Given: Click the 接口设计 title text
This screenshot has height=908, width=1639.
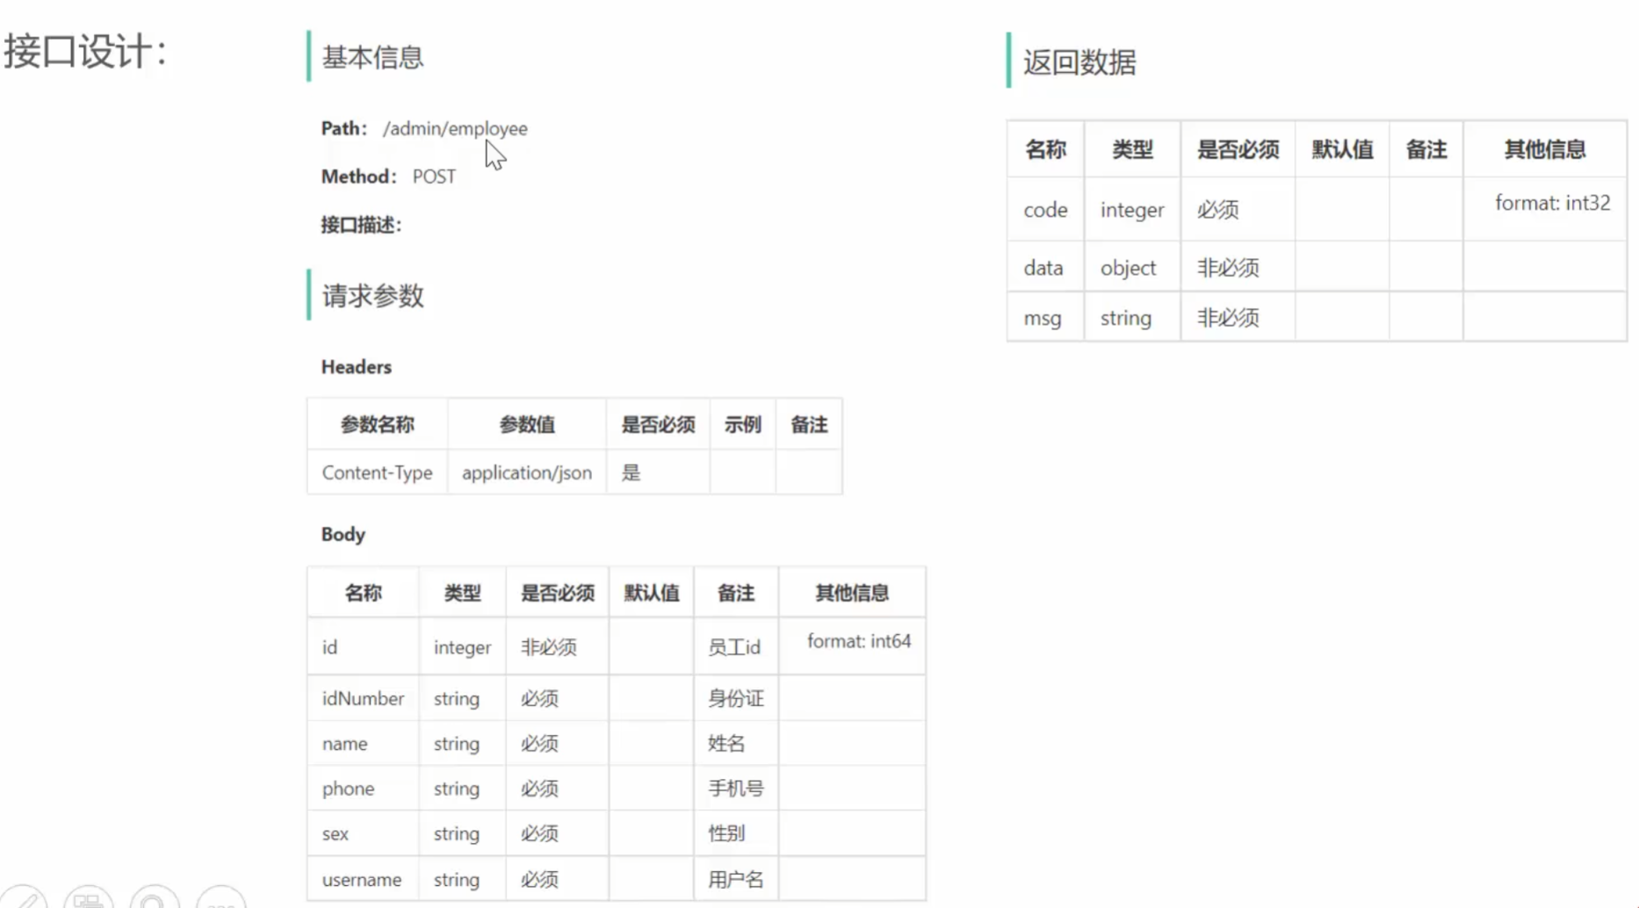Looking at the screenshot, I should coord(85,51).
